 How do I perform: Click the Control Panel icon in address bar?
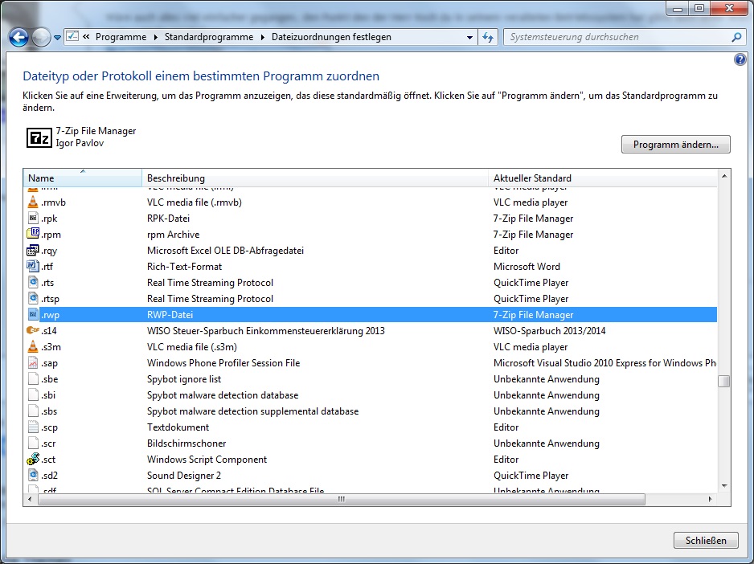(x=72, y=36)
